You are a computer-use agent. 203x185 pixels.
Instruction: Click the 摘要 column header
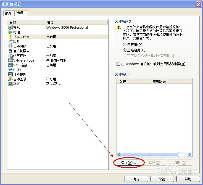pyautogui.click(x=76, y=23)
